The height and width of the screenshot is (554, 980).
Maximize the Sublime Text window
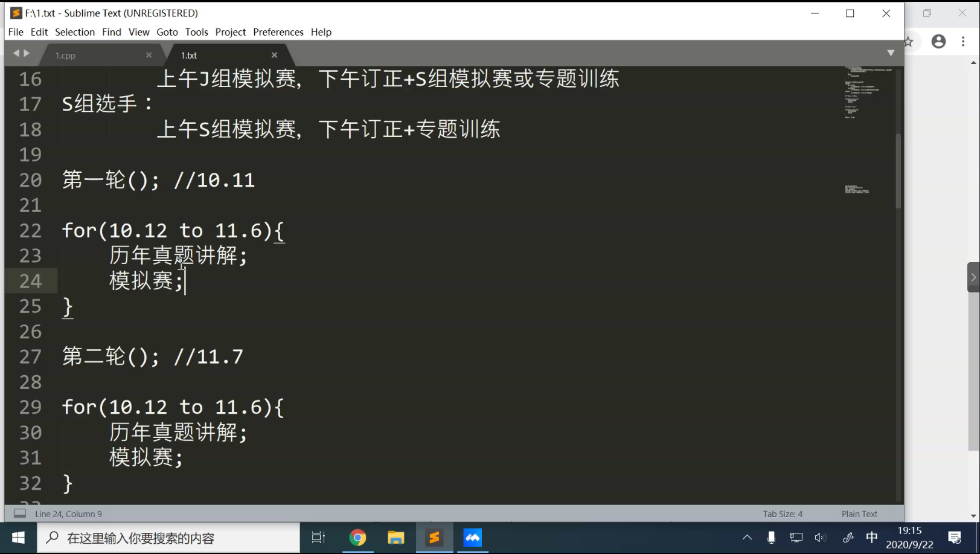tap(850, 13)
